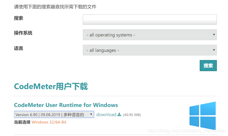Click the CodeMeter用户下载 section heading
Viewport: 228px width, 136px height.
pos(51,86)
